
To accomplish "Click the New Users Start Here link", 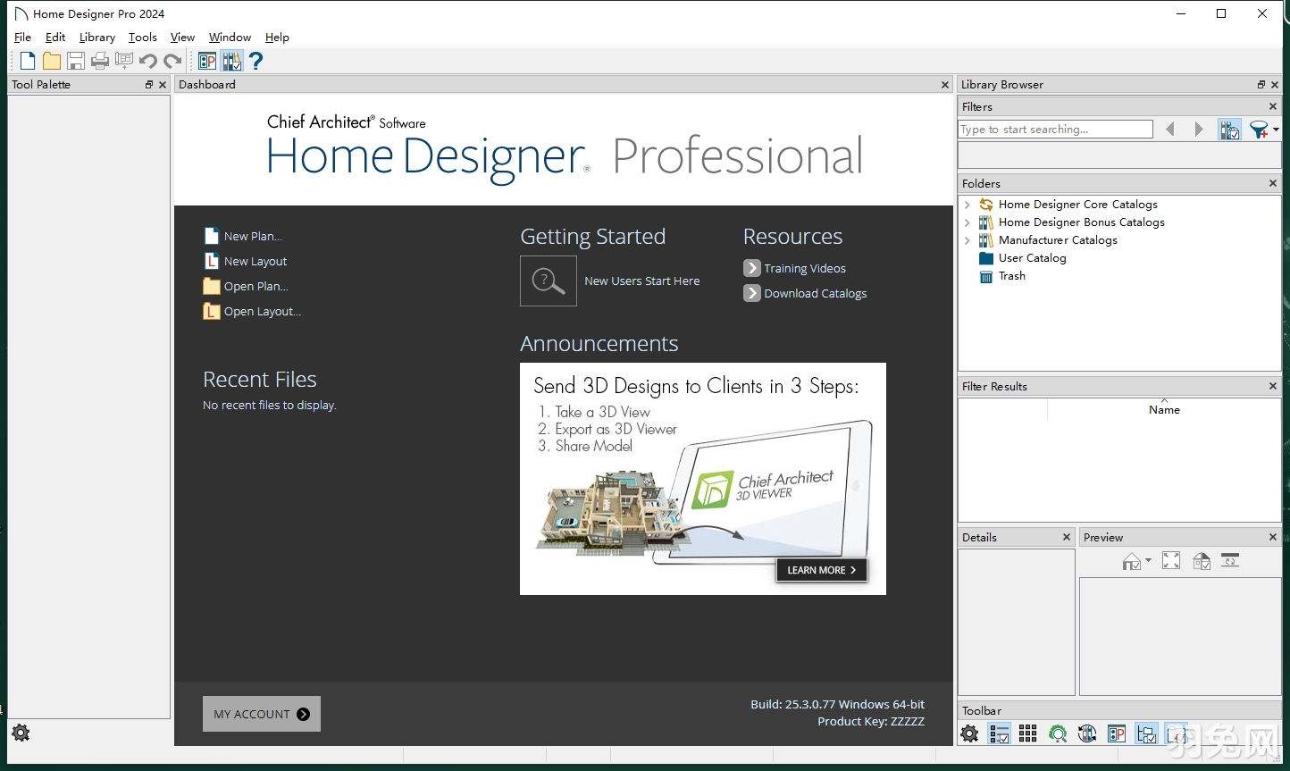I will coord(641,281).
